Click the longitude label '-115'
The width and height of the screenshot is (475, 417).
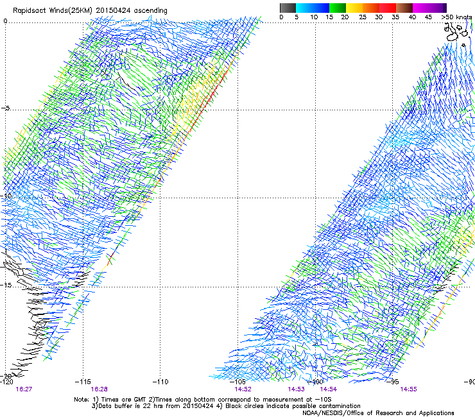[x=83, y=382]
